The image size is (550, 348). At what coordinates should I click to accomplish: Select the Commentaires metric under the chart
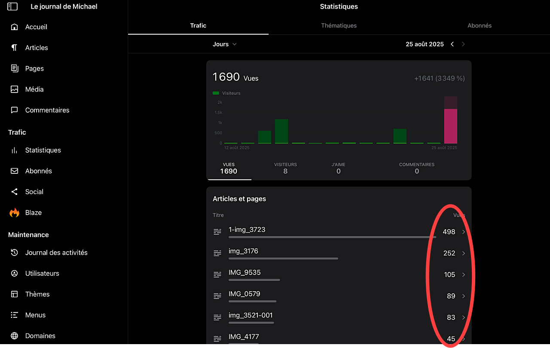pyautogui.click(x=416, y=168)
